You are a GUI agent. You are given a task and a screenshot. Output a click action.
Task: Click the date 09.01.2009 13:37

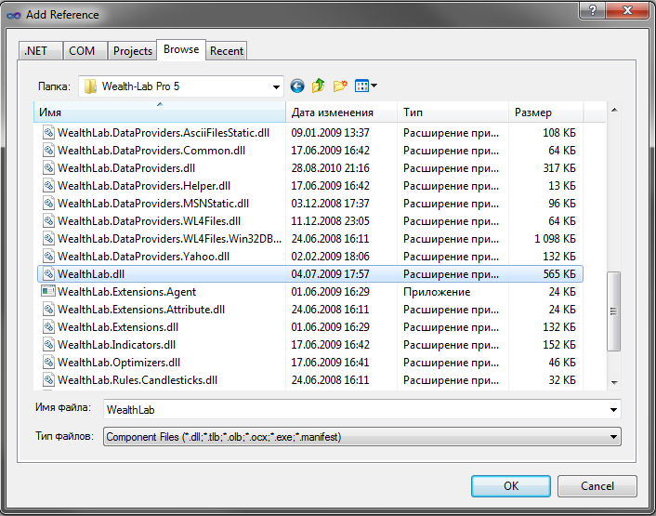331,133
